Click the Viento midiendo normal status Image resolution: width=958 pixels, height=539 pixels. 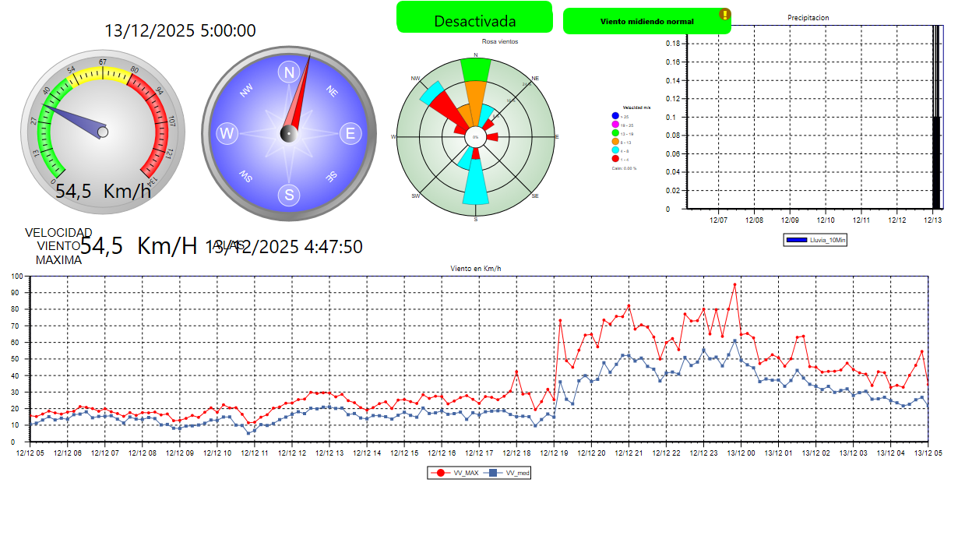[646, 21]
